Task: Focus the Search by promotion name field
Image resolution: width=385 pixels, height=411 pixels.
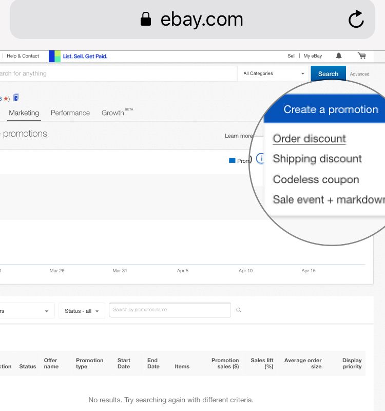Action: 169,310
